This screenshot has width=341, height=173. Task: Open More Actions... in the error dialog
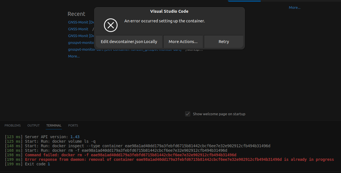tap(183, 42)
